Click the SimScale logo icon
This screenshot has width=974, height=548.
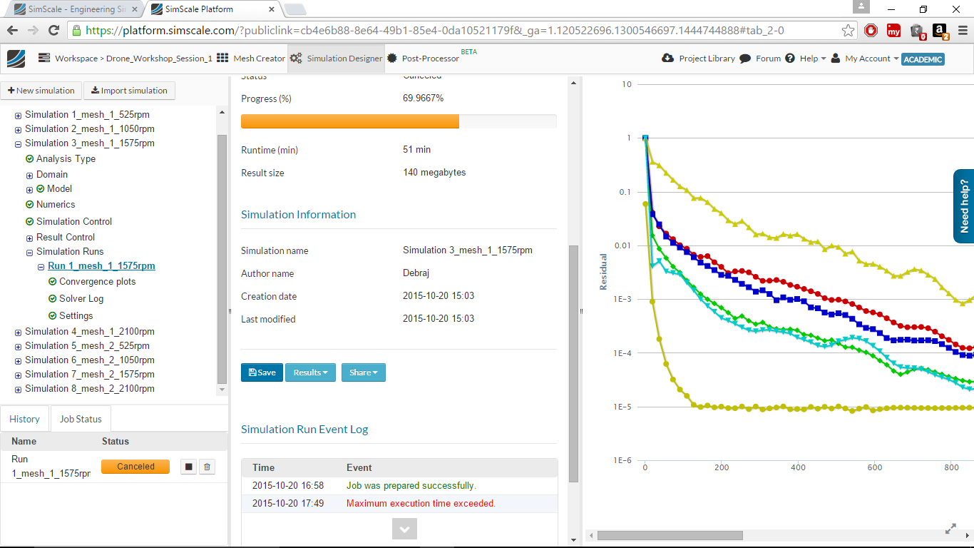pyautogui.click(x=16, y=59)
